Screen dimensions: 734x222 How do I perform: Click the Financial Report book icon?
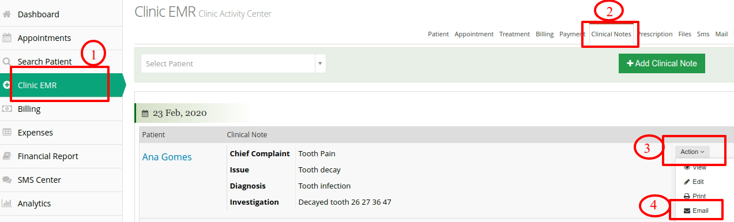(7, 156)
